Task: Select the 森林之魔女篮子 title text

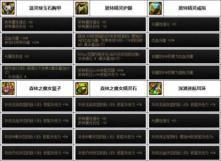Action: click(45, 89)
